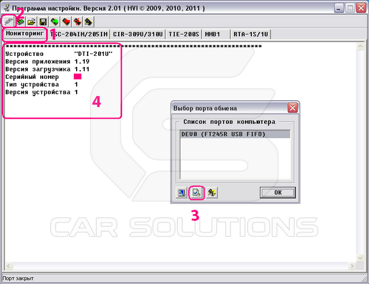
Task: Click the chip icon with green arrow
Action: pos(55,22)
